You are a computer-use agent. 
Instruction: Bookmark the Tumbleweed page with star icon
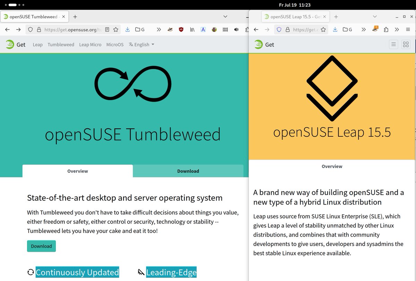[x=116, y=29]
